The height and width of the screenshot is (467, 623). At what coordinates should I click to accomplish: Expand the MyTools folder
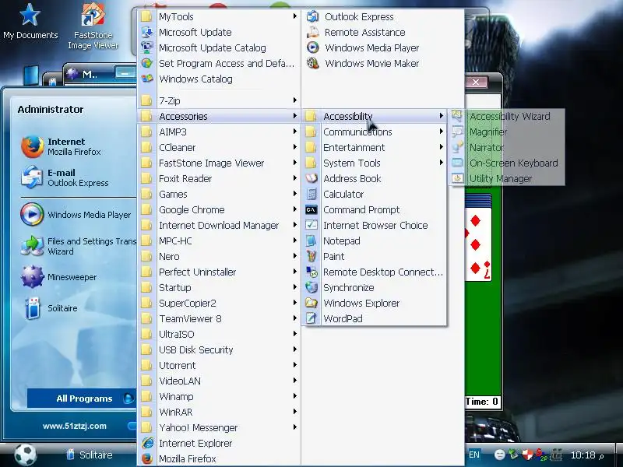click(x=219, y=16)
